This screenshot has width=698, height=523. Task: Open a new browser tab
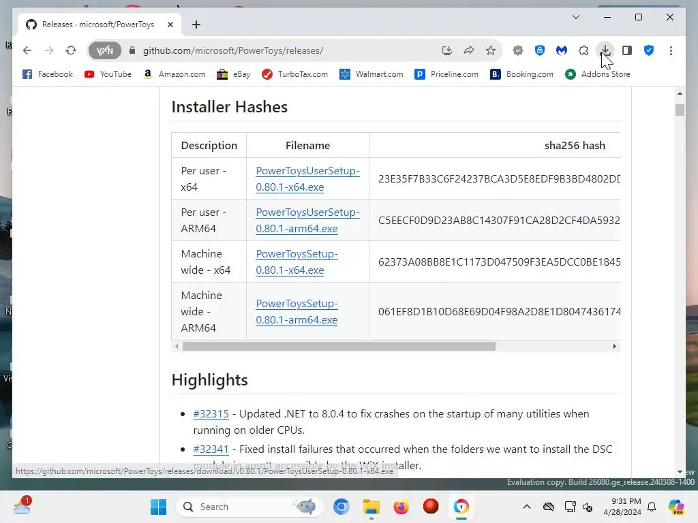pyautogui.click(x=196, y=25)
